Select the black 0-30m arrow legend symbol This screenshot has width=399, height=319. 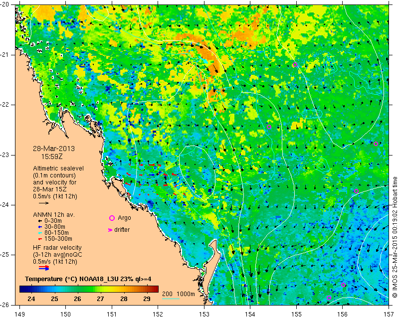click(x=40, y=221)
